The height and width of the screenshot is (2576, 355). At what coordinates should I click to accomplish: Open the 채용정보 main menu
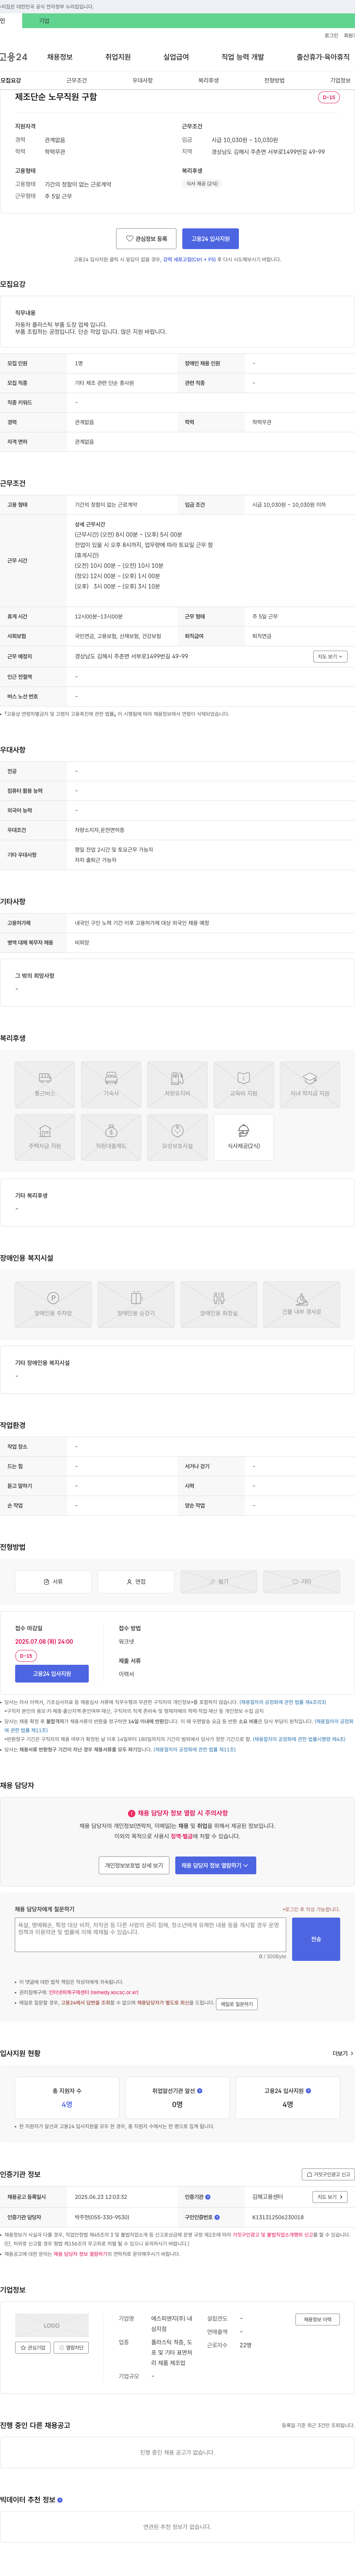coord(60,57)
